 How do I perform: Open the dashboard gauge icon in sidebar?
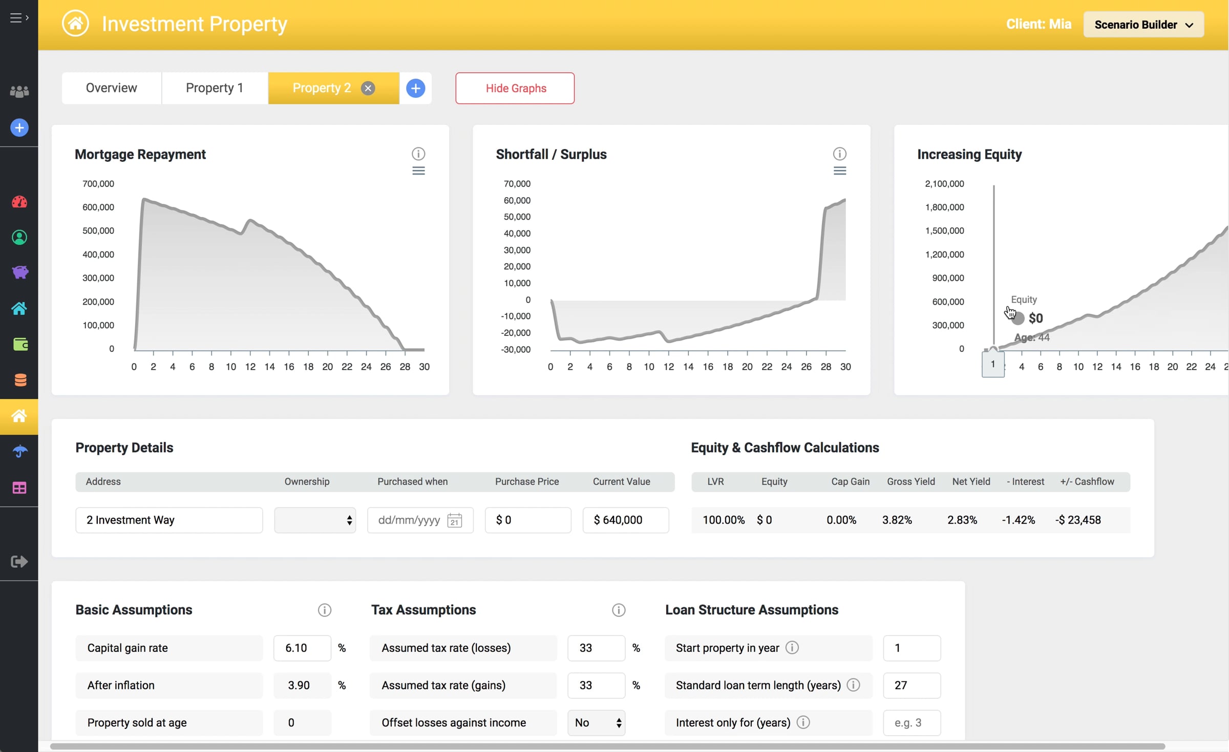coord(19,202)
